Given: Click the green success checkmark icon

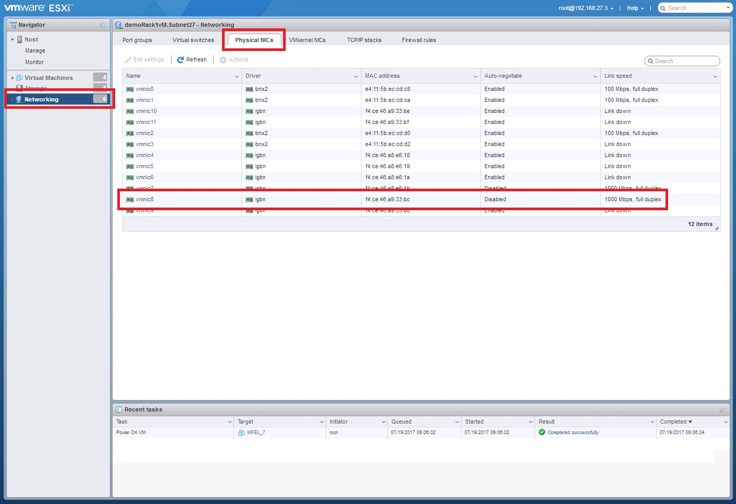Looking at the screenshot, I should pos(542,433).
